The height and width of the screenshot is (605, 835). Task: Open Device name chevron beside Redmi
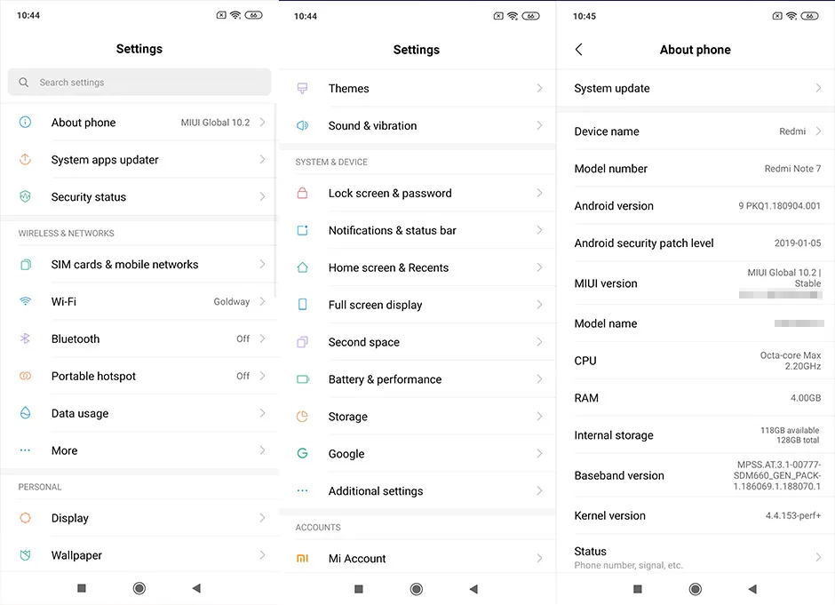pos(818,131)
